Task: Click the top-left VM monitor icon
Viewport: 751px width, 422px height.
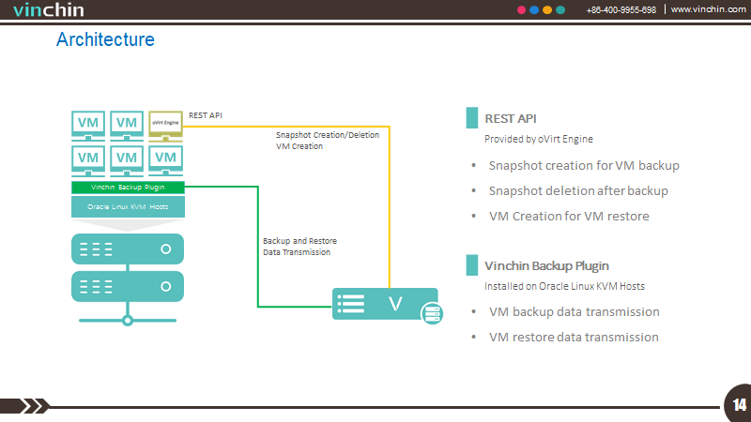Action: [x=88, y=126]
